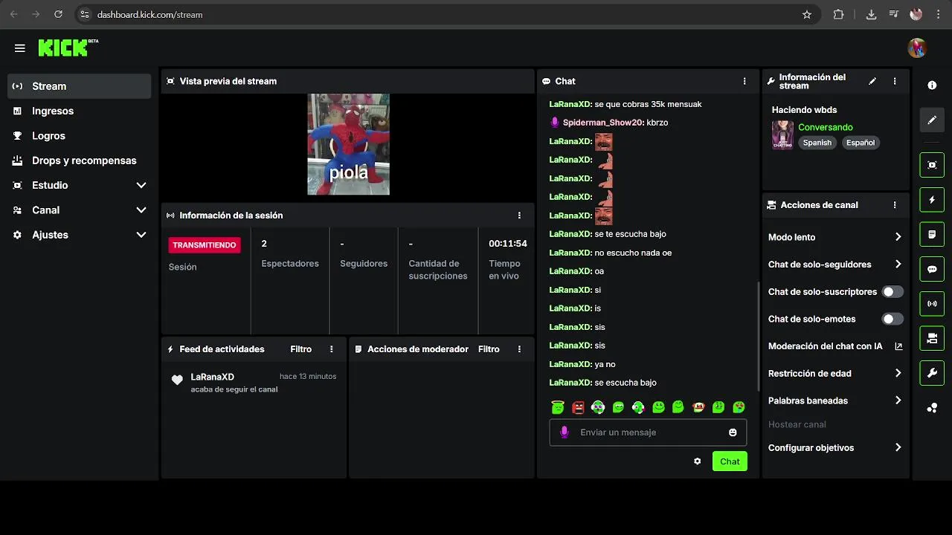Screen dimensions: 952x535
Task: Click the TRANSMITIENDO status badge
Action: (205, 245)
